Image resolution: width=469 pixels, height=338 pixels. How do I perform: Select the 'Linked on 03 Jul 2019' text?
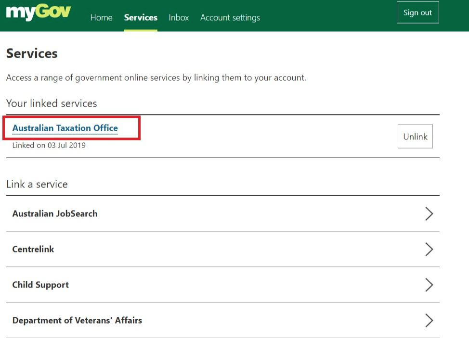[x=49, y=145]
